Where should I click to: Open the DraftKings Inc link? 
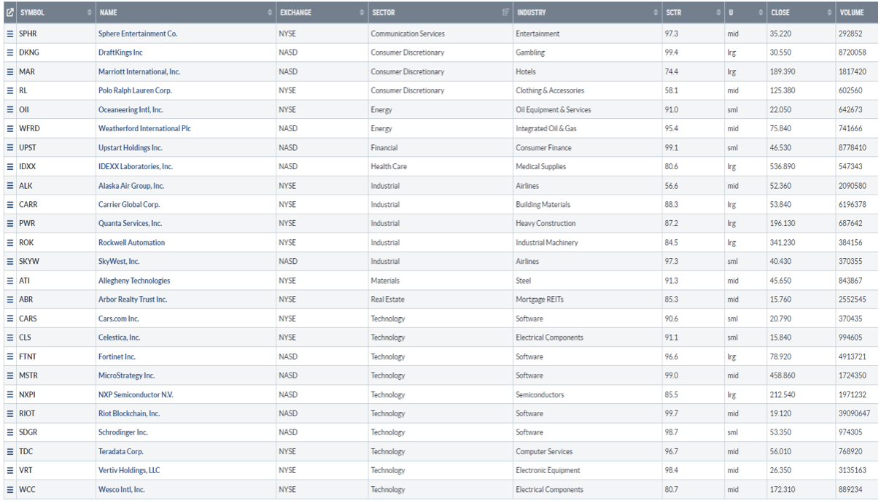click(x=120, y=52)
